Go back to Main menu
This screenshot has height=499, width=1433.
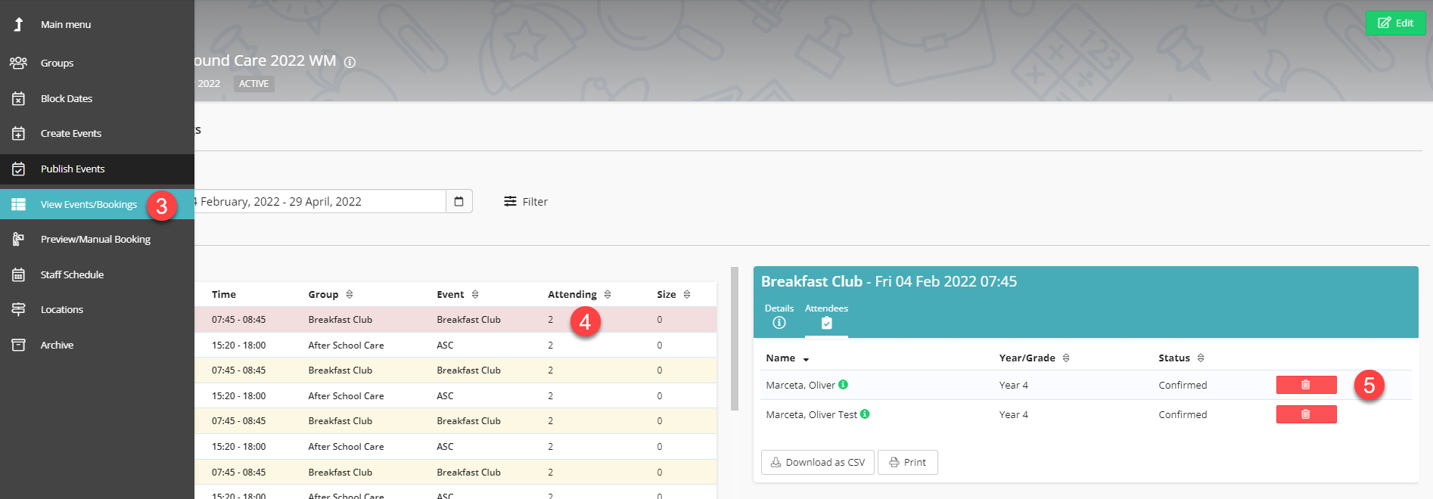[65, 24]
